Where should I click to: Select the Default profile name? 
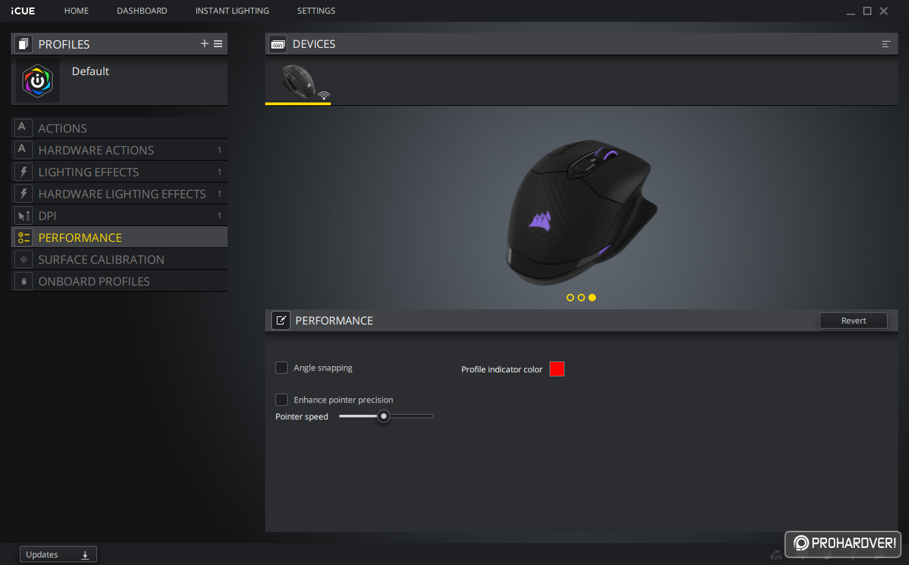(x=90, y=71)
